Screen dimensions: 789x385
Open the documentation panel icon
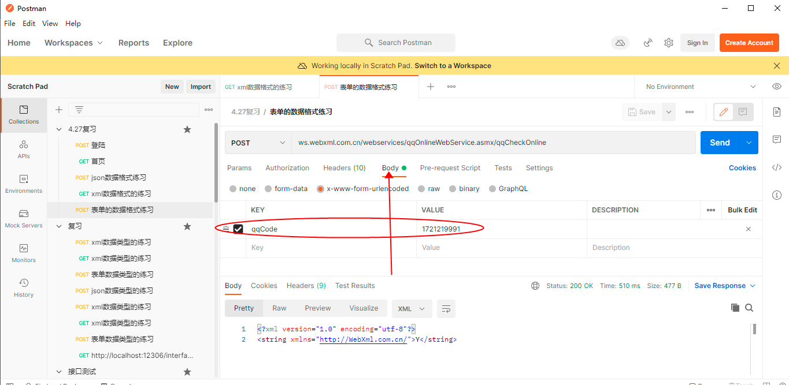click(x=777, y=112)
